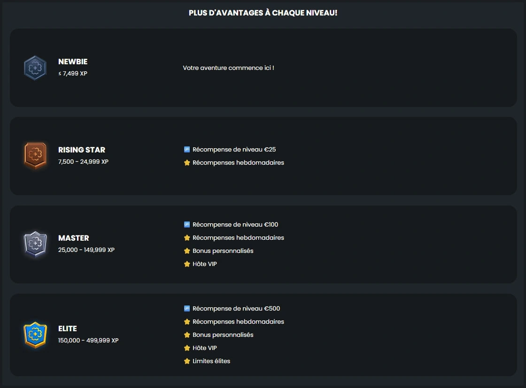Click the ≤ 7,499 XP range text

(73, 73)
